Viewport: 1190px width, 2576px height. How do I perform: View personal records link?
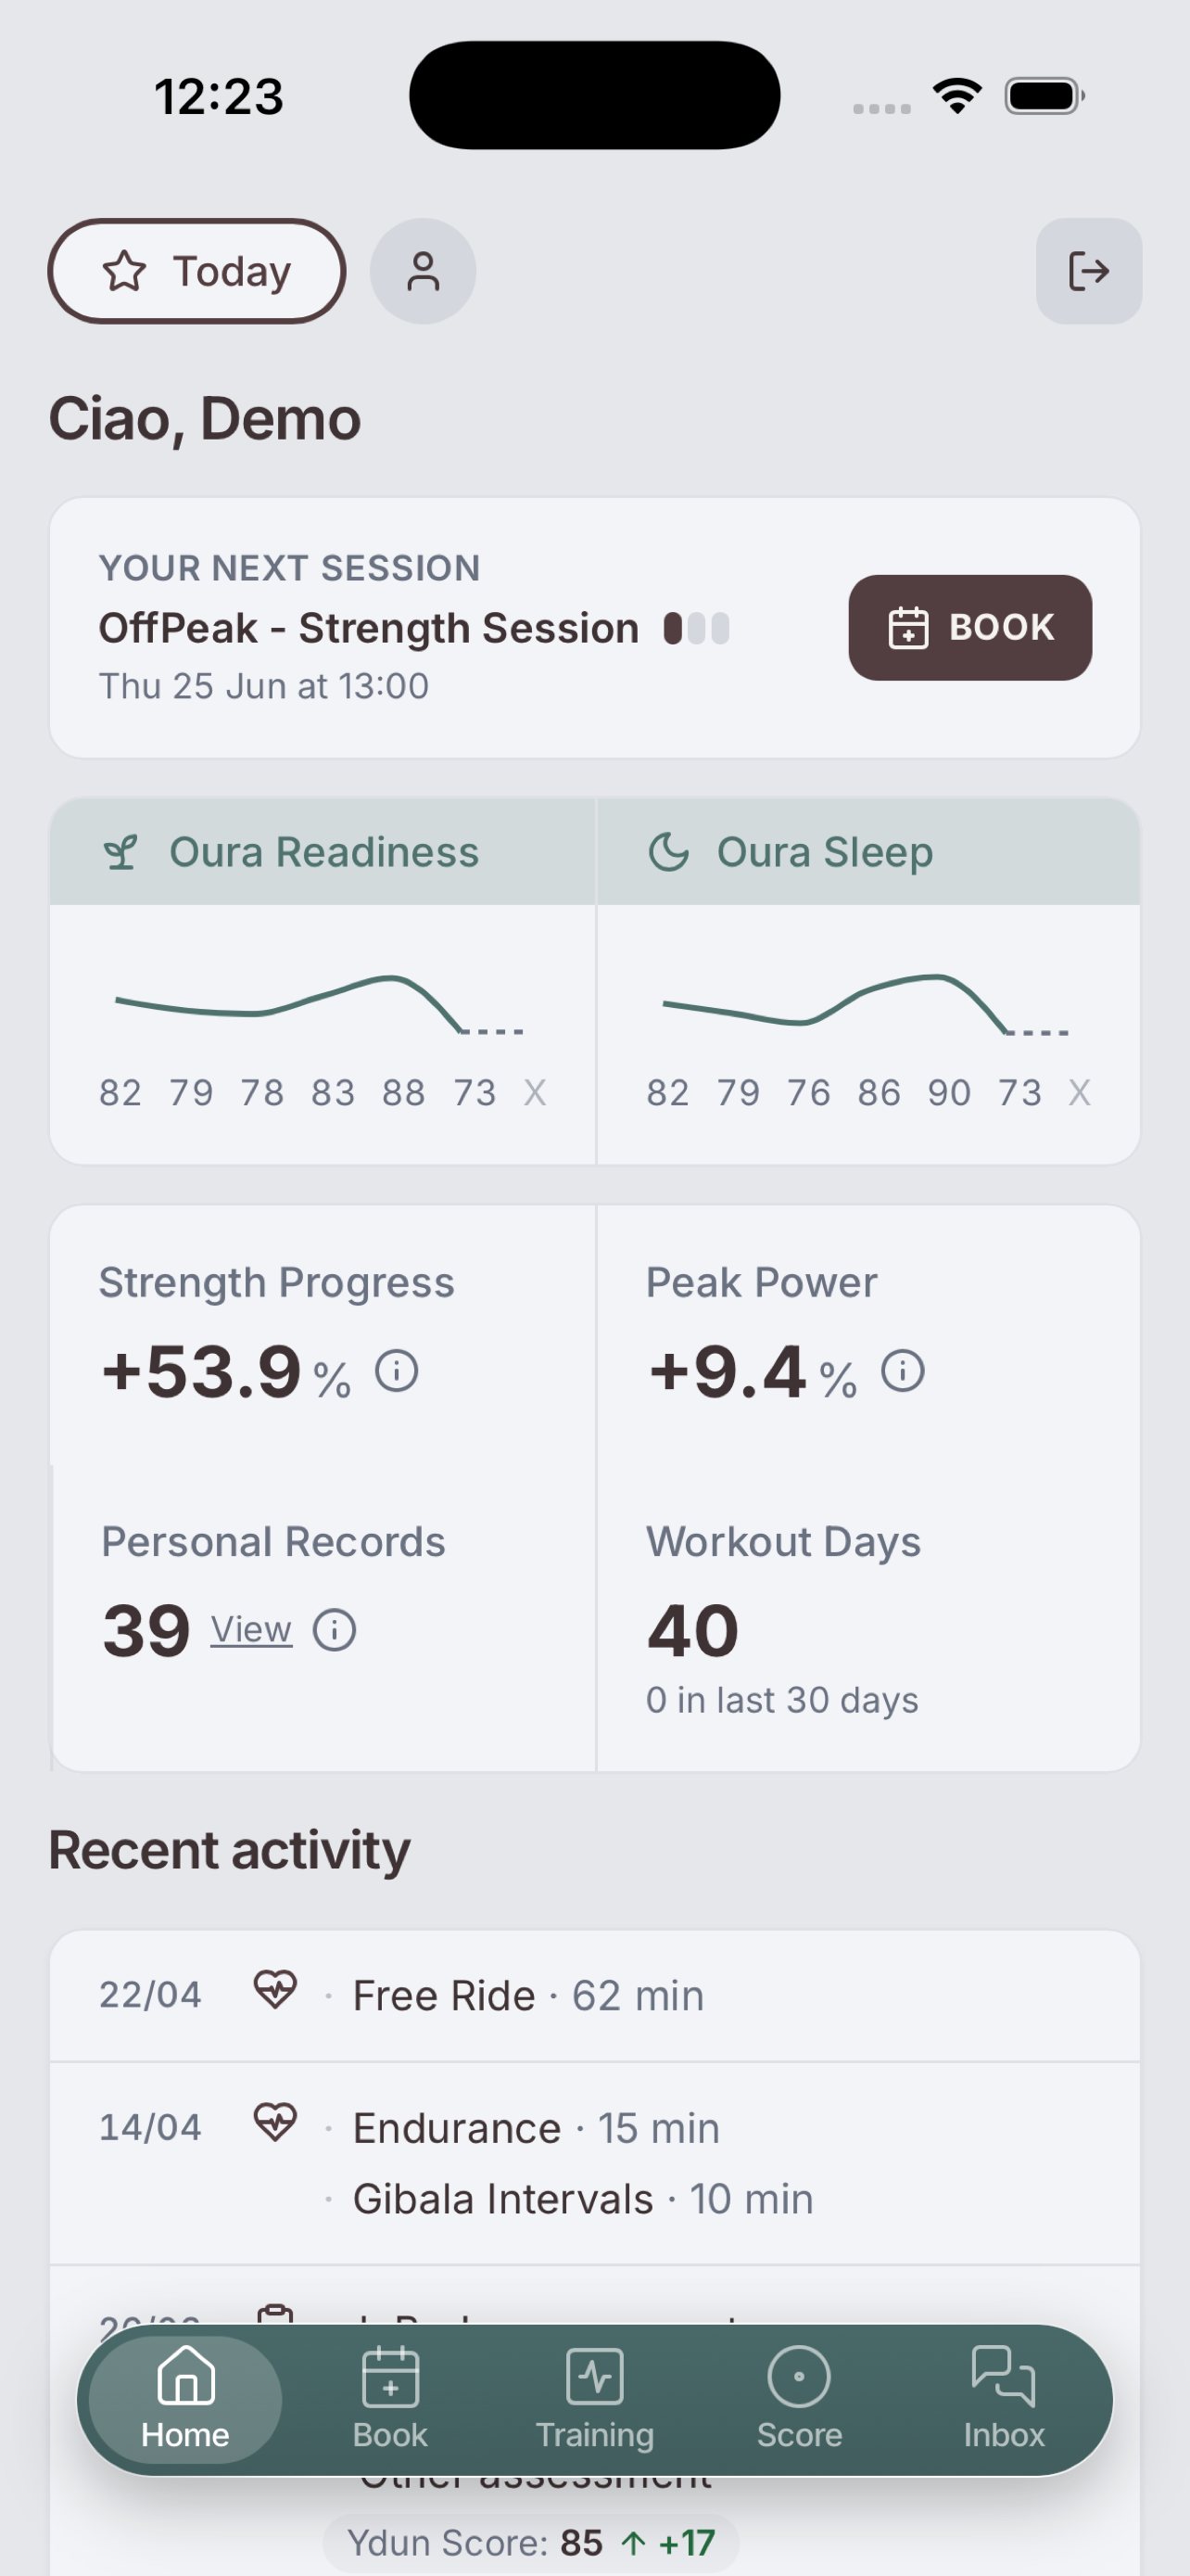251,1630
